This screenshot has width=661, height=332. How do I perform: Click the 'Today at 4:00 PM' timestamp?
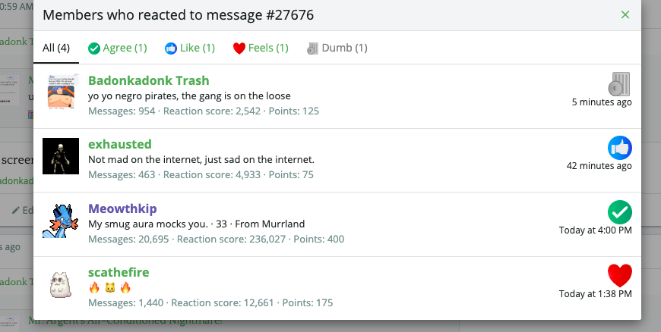point(595,230)
